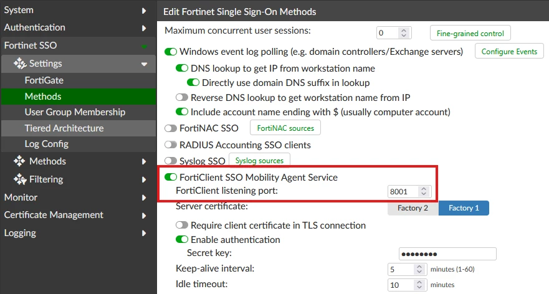
Task: Enable Require client certificate in TLS
Action: pyautogui.click(x=182, y=225)
